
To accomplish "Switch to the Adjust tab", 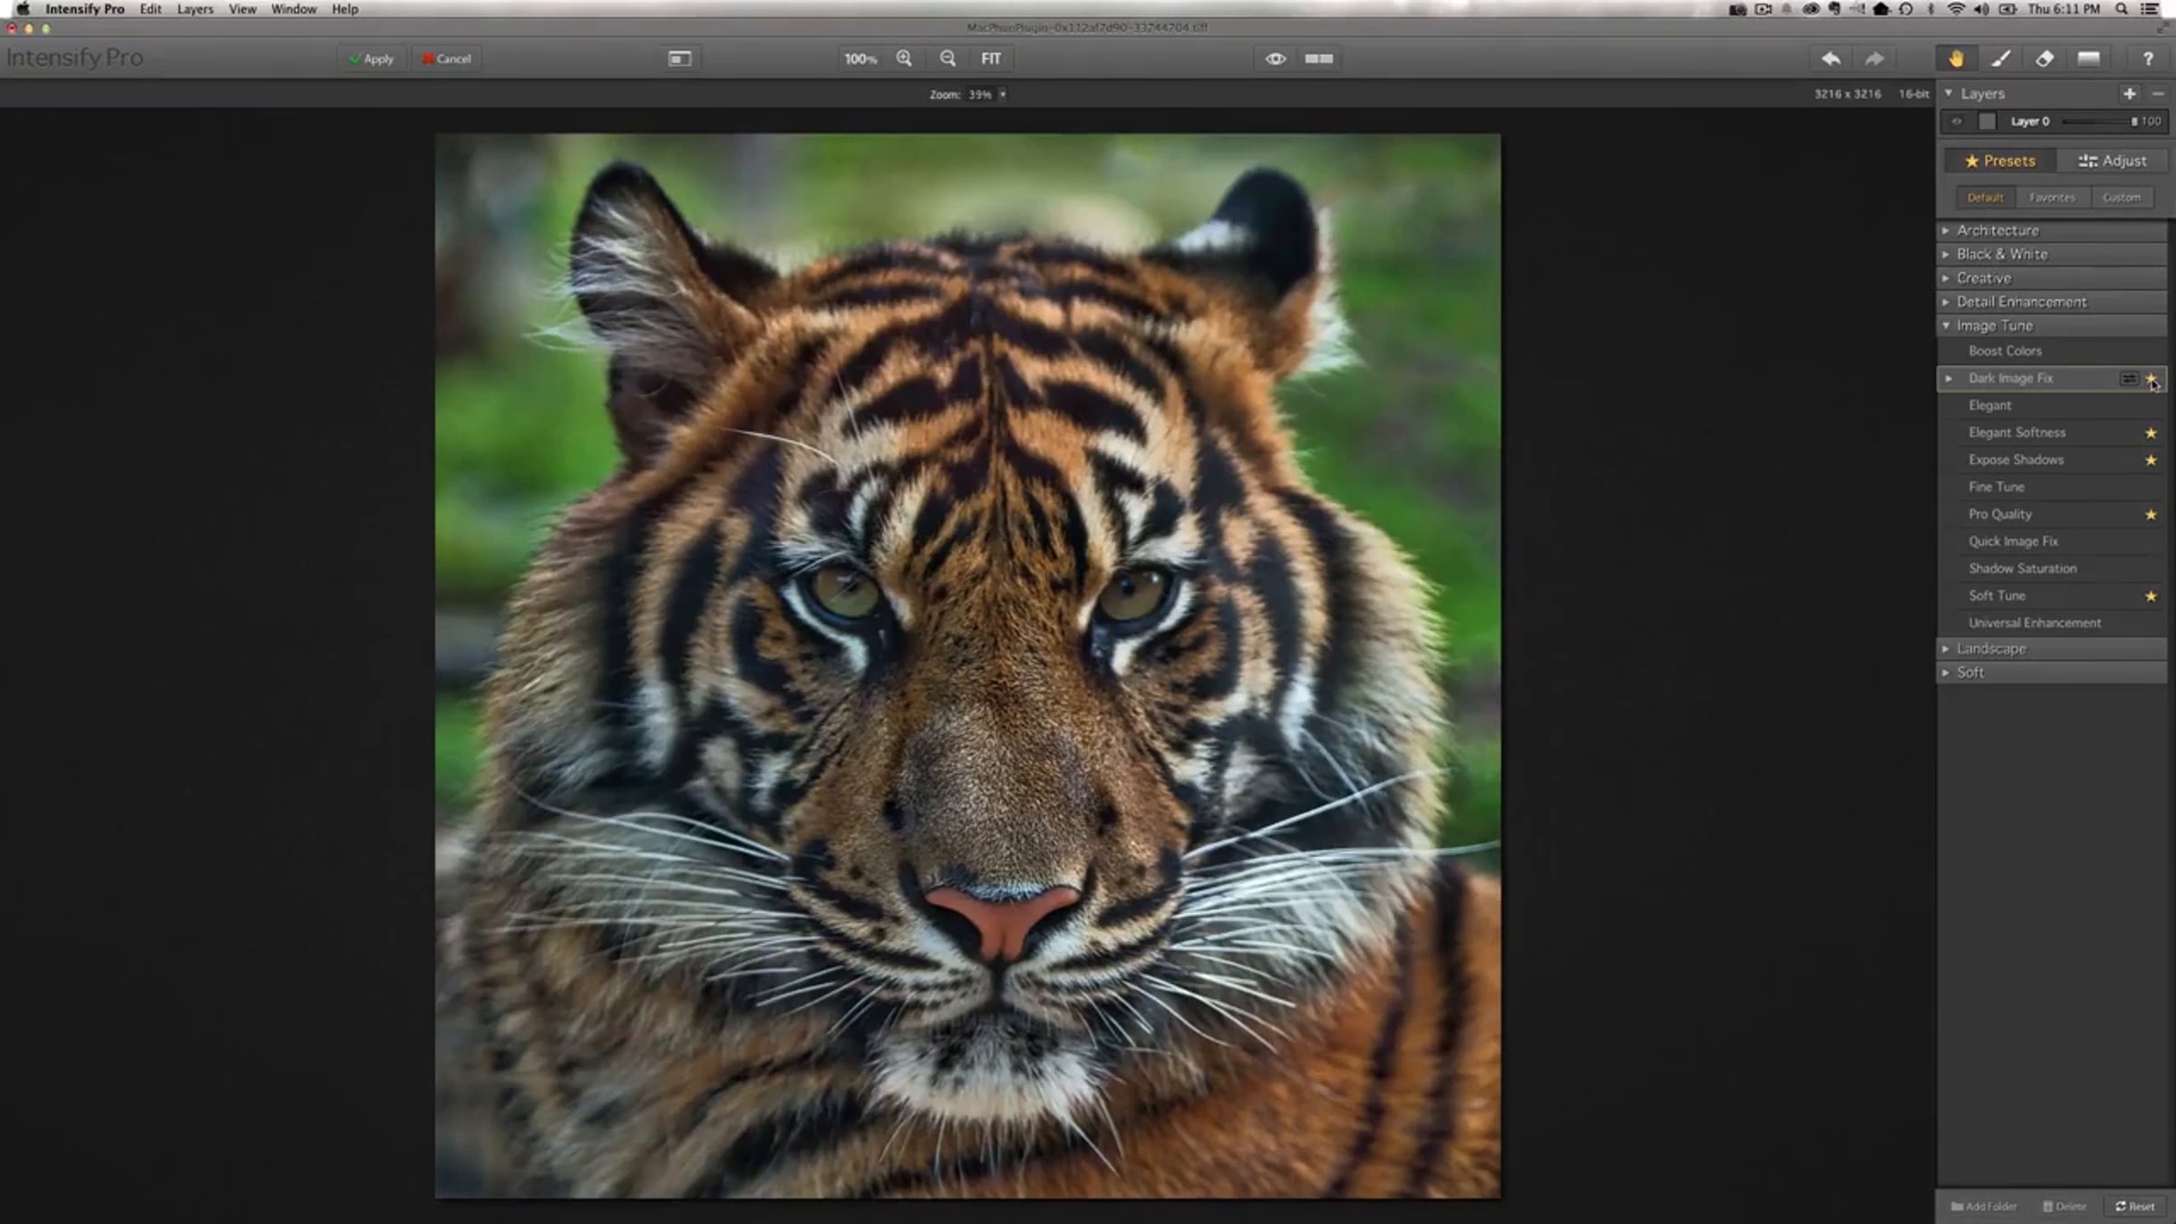I will [x=2113, y=161].
